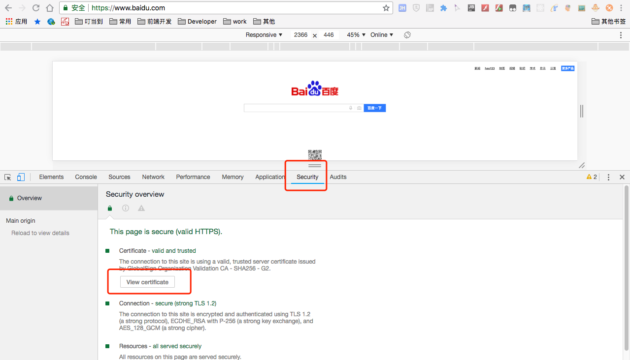Select Overview in the Security sidebar

coord(30,198)
